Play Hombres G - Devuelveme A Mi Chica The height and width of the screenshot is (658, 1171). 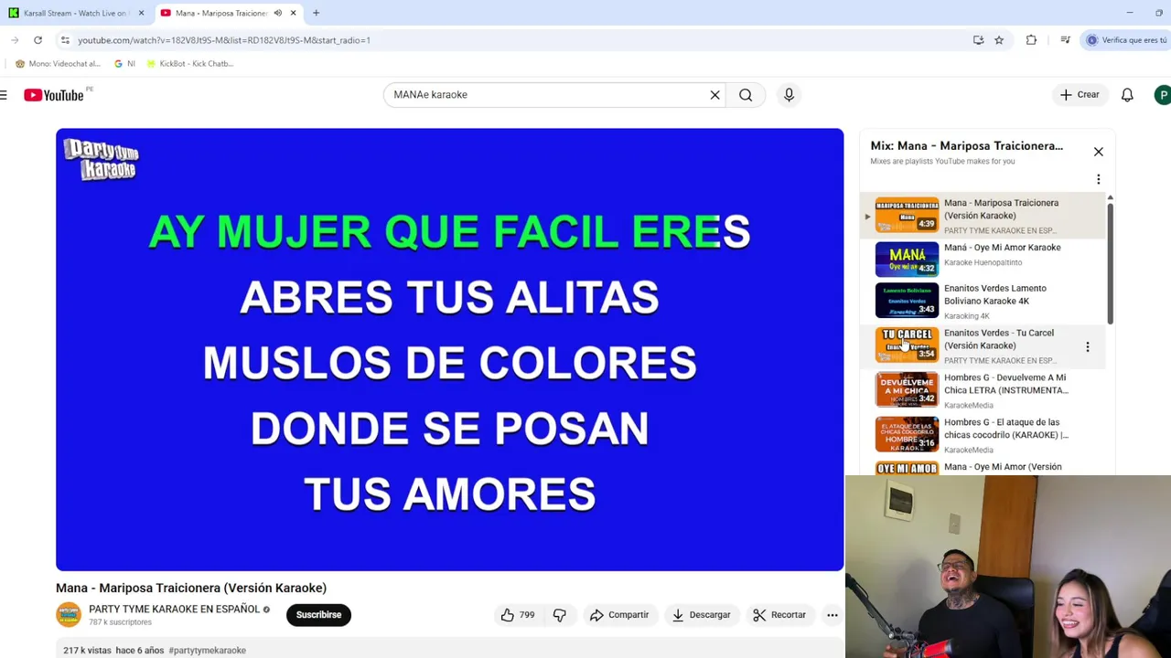click(983, 391)
